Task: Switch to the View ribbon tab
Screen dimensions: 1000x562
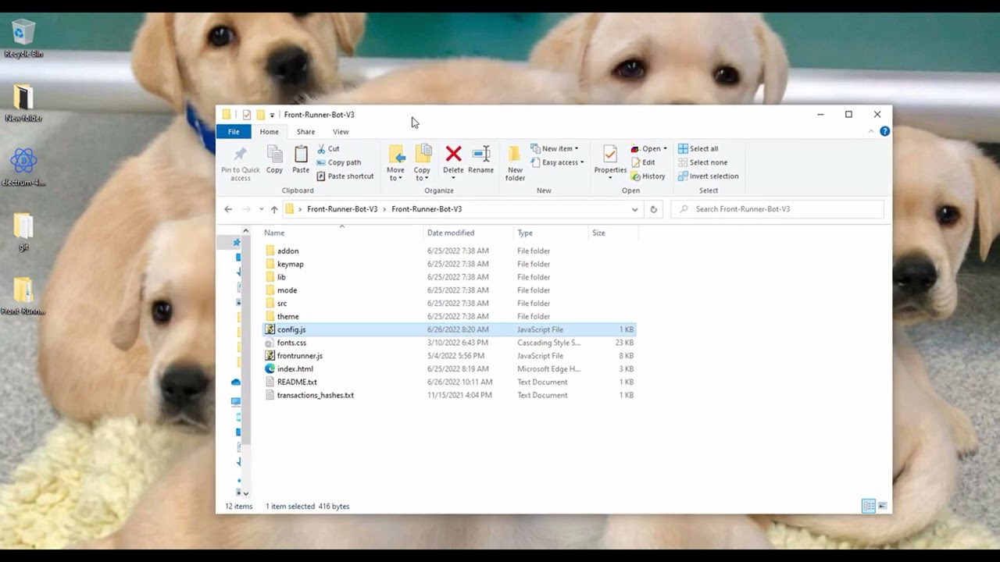Action: pos(341,132)
